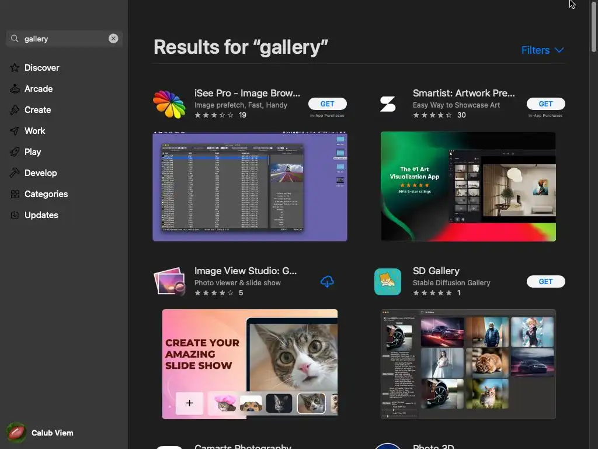
Task: Open the SD Gallery title
Action: click(x=436, y=271)
